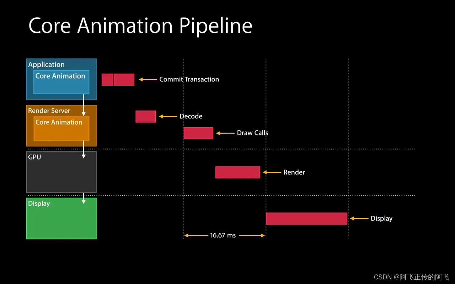This screenshot has height=284, width=455.
Task: Select the "Display" label right of the red bar
Action: click(381, 219)
